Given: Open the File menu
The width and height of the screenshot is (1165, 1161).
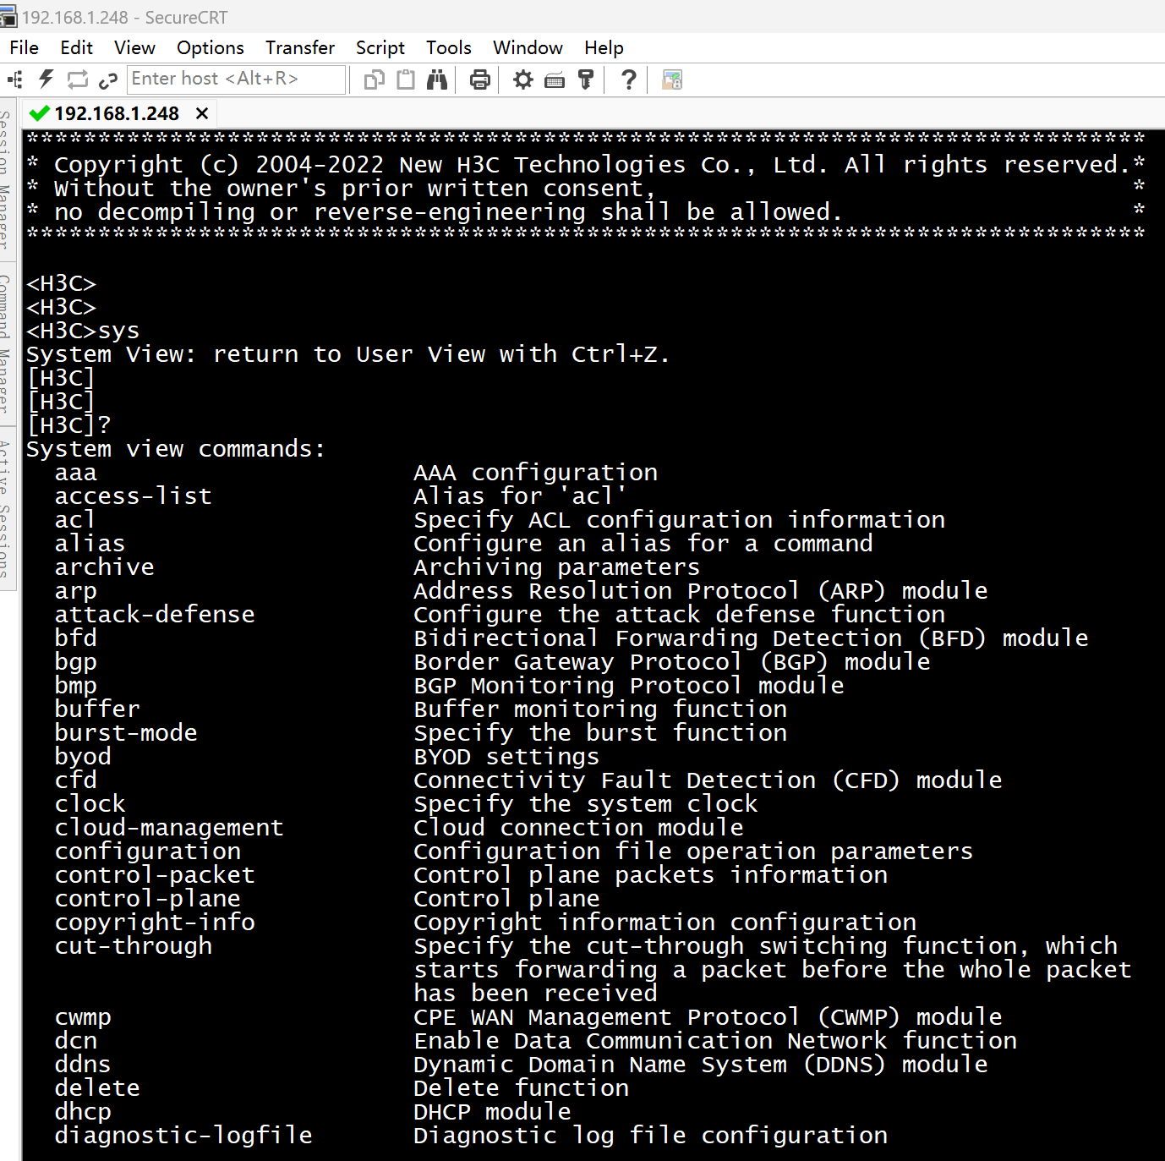Looking at the screenshot, I should click(x=24, y=47).
